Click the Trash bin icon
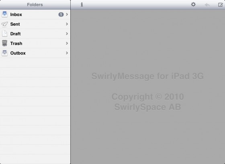 [4, 43]
